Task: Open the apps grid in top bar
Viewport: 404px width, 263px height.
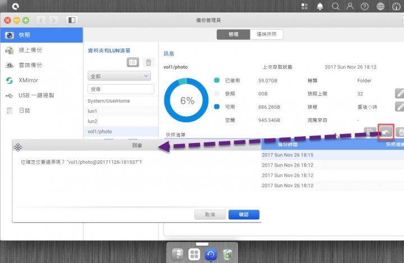Action: (x=305, y=6)
